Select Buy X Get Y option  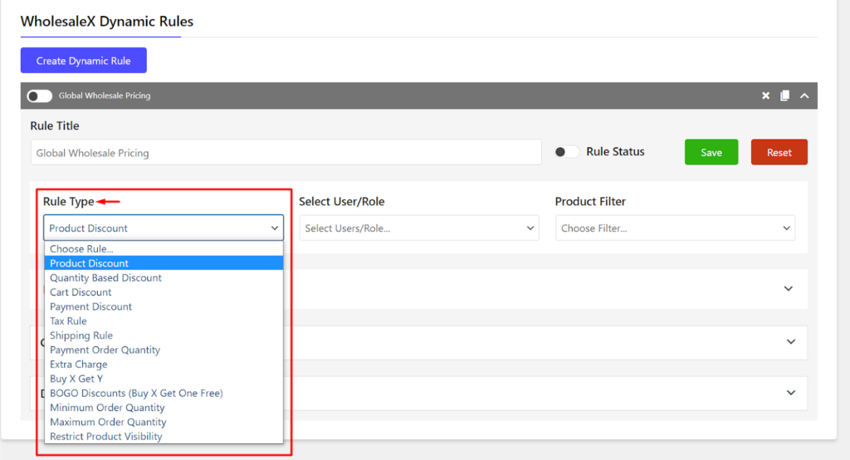(x=76, y=379)
